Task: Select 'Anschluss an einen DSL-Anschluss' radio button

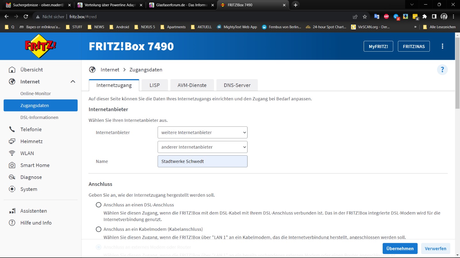Action: click(x=99, y=205)
